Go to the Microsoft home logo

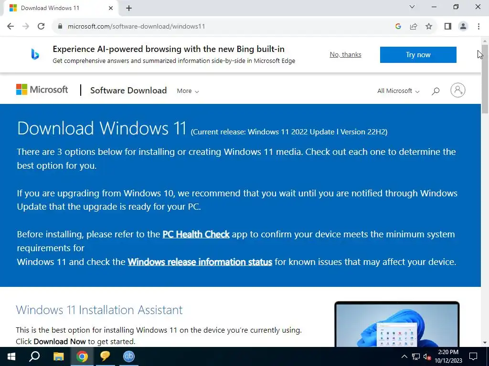pyautogui.click(x=42, y=90)
